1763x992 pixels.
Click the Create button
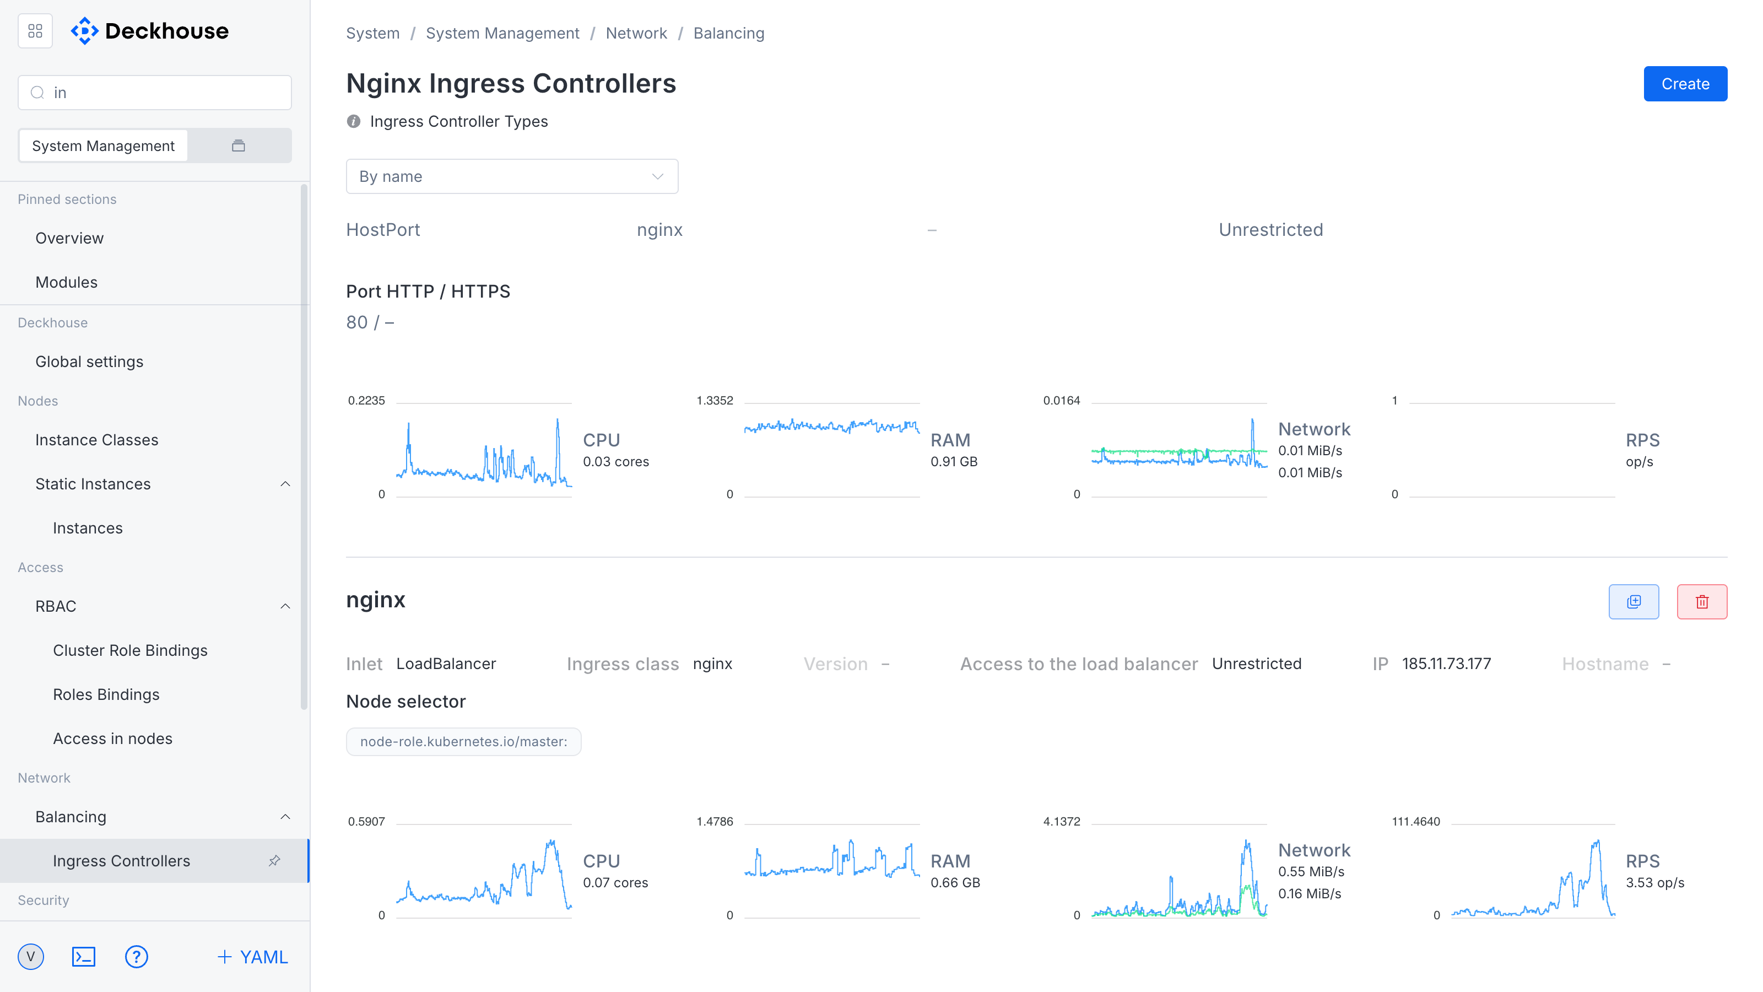pyautogui.click(x=1685, y=84)
